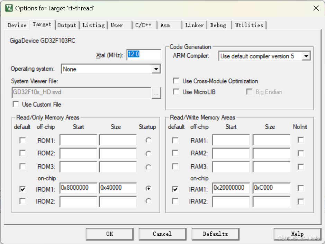This screenshot has height=244, width=325.
Task: Click the ROM1 Start field
Action: point(78,140)
